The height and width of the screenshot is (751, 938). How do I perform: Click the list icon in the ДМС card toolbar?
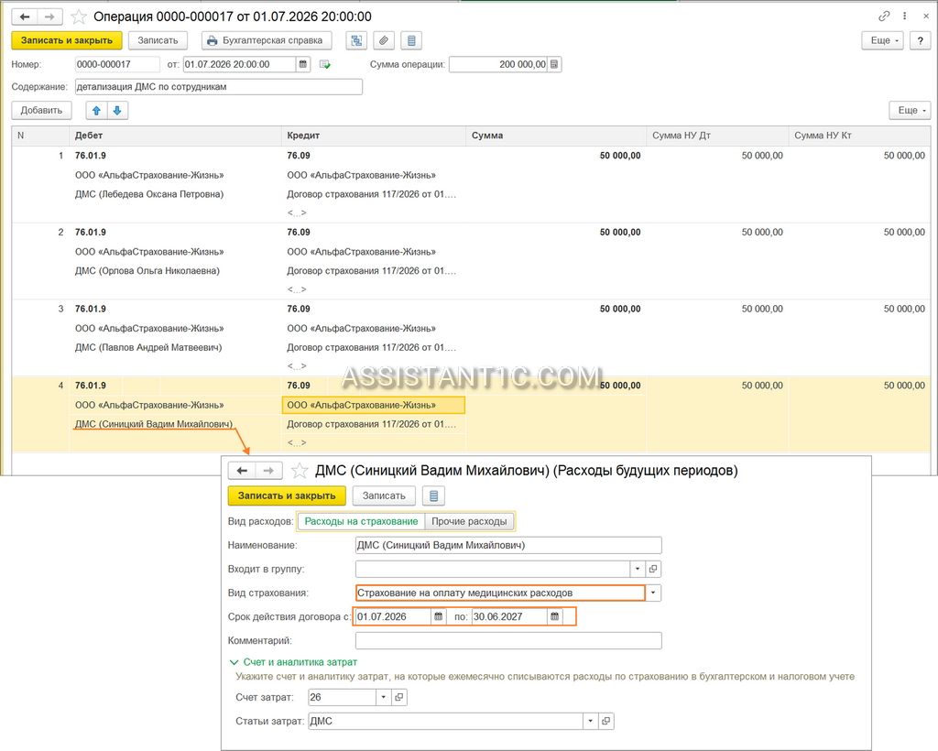click(x=433, y=495)
